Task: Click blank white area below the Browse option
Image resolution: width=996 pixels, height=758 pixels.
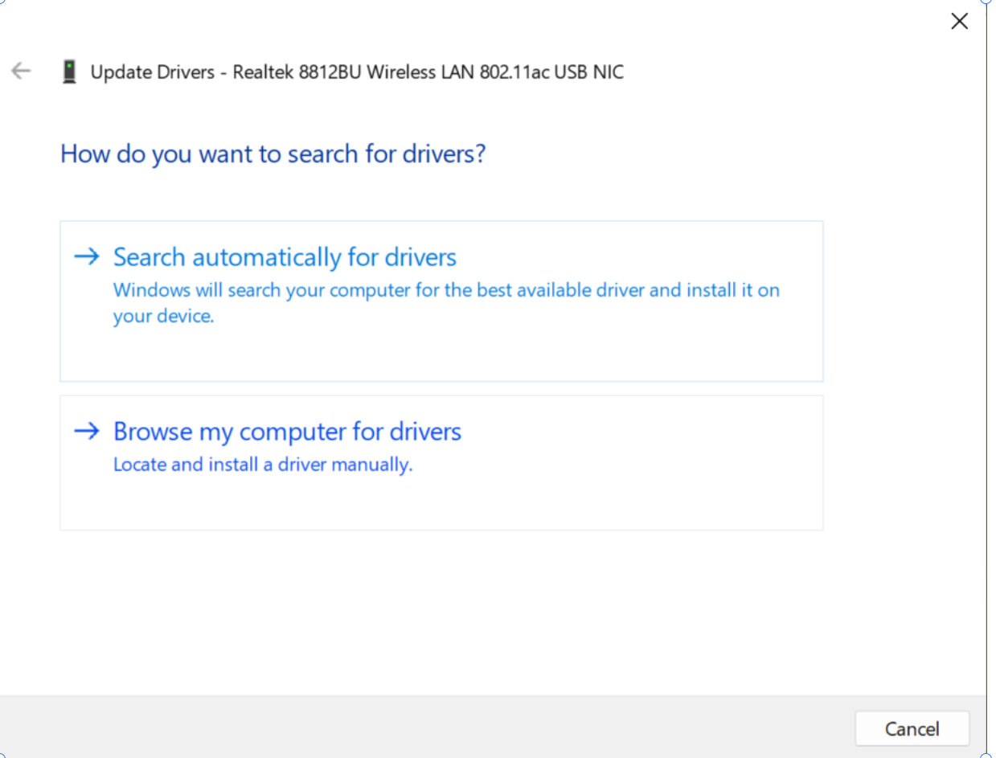Action: (442, 611)
